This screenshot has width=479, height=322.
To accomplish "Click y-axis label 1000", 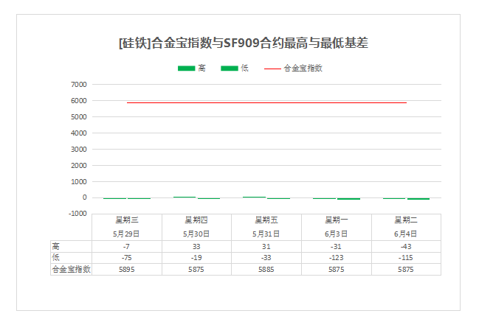I will pos(79,181).
